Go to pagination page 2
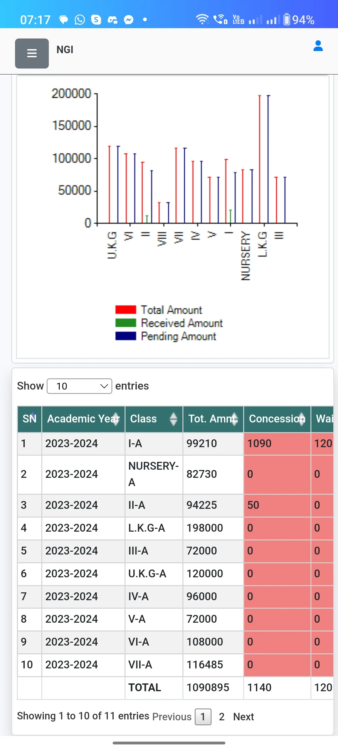The height and width of the screenshot is (751, 338). pos(222,717)
